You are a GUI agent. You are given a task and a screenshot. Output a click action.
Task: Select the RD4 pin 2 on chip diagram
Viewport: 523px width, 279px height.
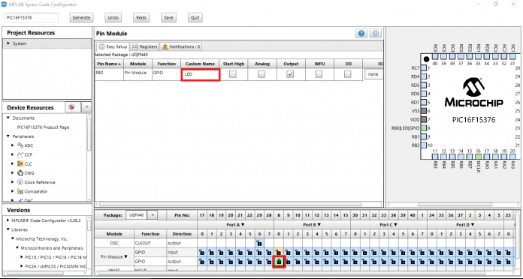[x=424, y=76]
